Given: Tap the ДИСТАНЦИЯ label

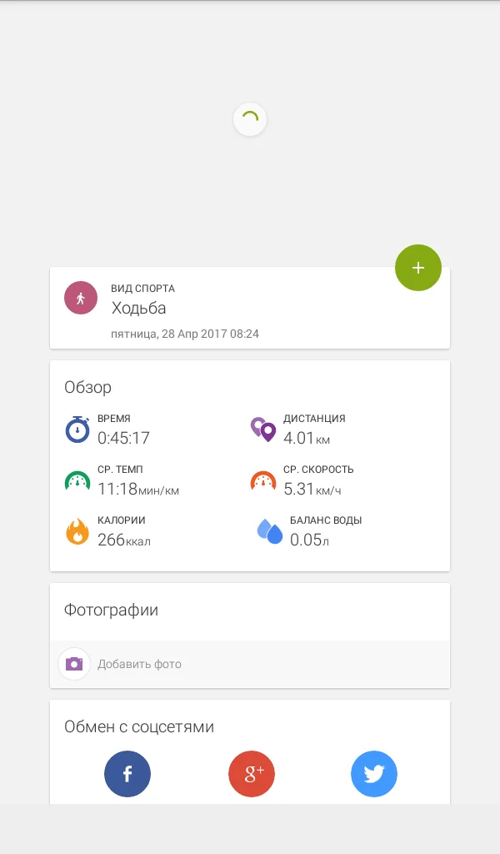Looking at the screenshot, I should click(x=314, y=419).
